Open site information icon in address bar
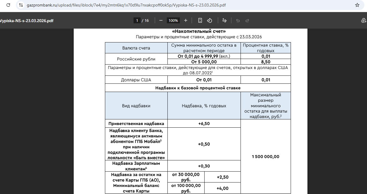Image resolution: width=367 pixels, height=194 pixels. coord(21,5)
